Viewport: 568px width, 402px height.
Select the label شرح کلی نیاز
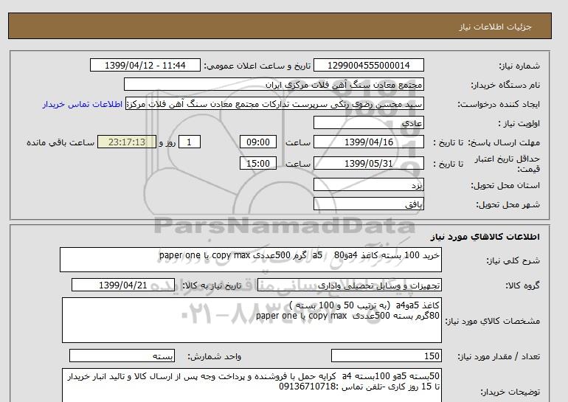click(513, 260)
